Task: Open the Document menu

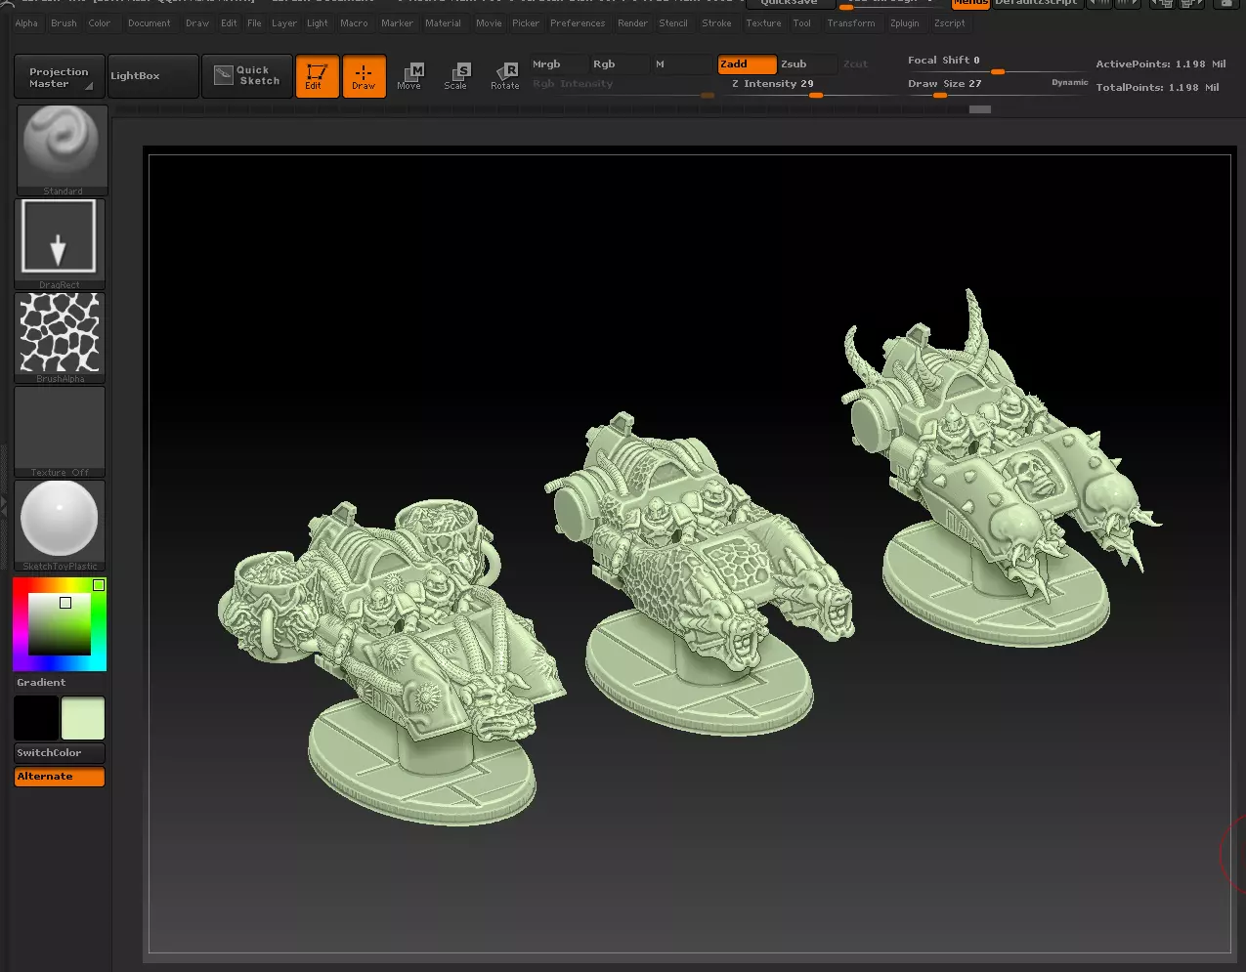Action: (x=150, y=23)
